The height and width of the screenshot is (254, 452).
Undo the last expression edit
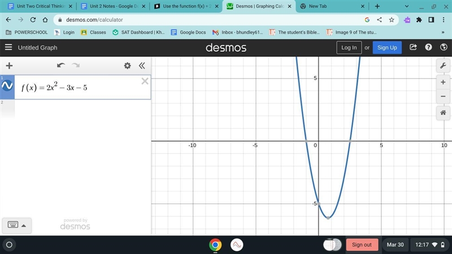click(x=61, y=65)
